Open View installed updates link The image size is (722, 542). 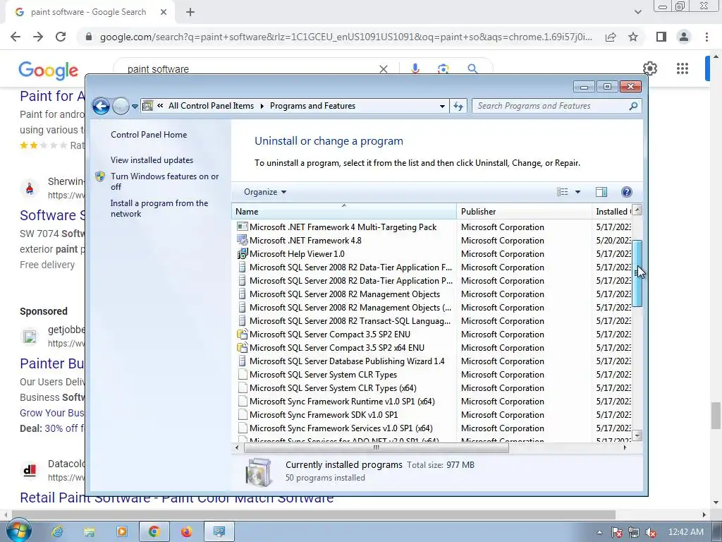[152, 160]
